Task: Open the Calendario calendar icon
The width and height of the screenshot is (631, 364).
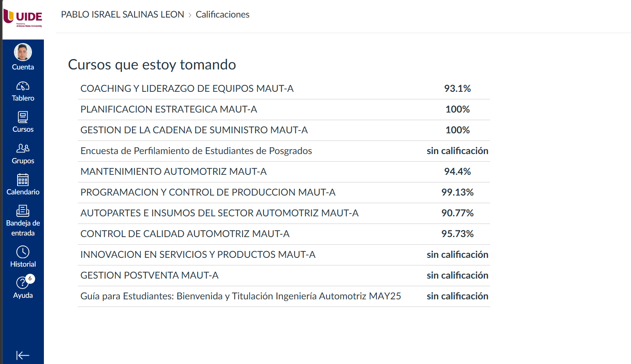Action: pyautogui.click(x=23, y=180)
